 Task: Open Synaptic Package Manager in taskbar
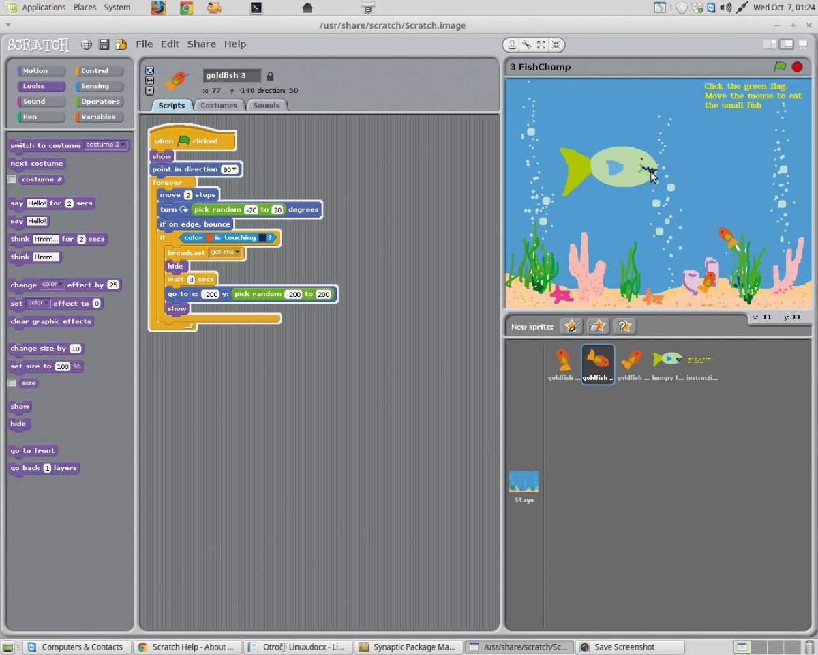click(x=408, y=647)
